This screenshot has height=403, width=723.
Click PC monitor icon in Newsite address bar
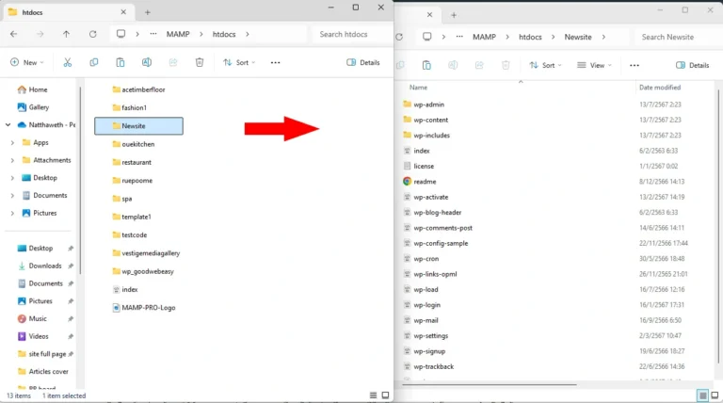click(427, 37)
